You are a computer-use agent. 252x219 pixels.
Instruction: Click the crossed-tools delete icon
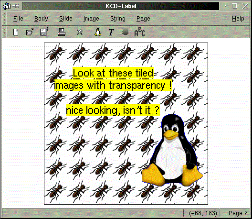79,32
